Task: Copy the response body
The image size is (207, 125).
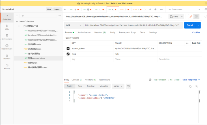Action: [190, 86]
